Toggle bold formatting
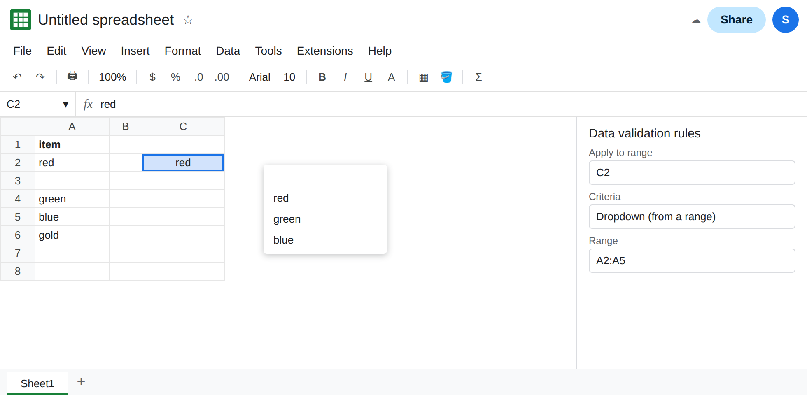 coord(322,77)
